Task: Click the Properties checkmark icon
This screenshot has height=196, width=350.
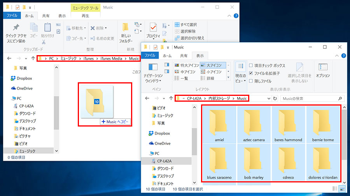Action: coord(153,28)
